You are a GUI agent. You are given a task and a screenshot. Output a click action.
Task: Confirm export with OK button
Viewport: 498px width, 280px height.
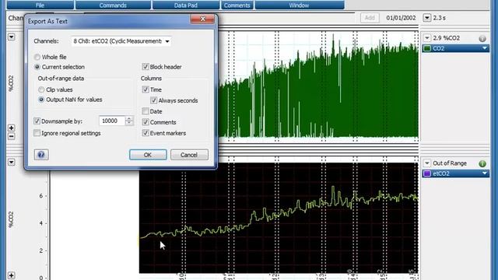(x=148, y=155)
